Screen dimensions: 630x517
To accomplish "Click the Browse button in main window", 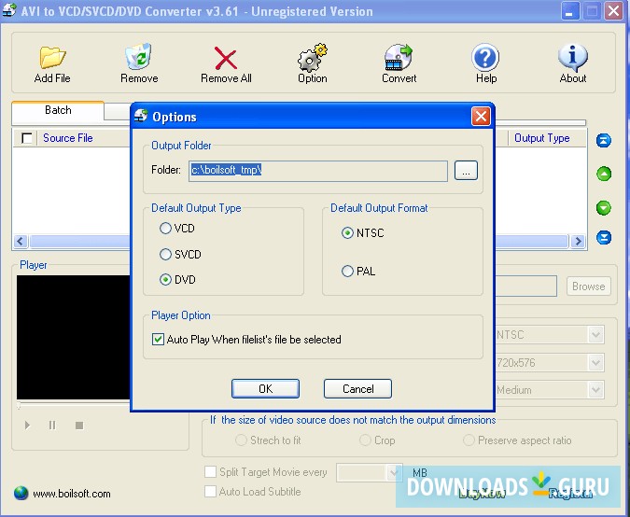I will coord(589,286).
